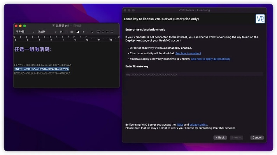Justify text in TextEdit toolbar
This screenshot has width=277, height=155.
[112, 32]
